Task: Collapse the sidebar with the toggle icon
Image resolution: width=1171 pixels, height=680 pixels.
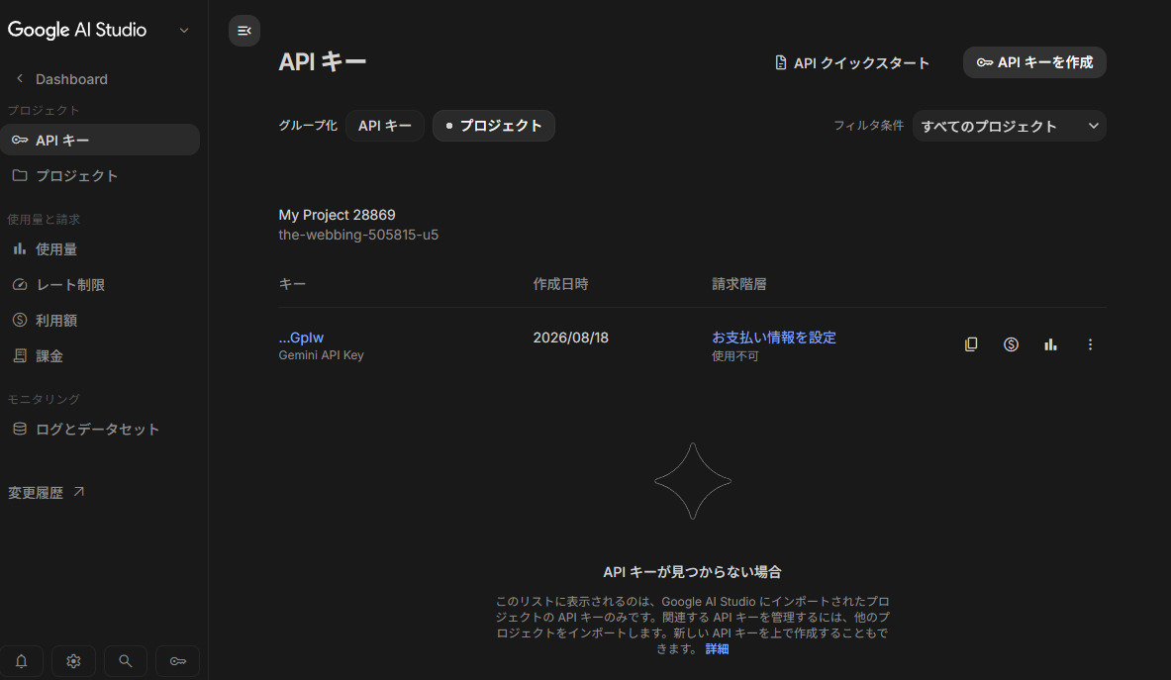Action: tap(244, 31)
